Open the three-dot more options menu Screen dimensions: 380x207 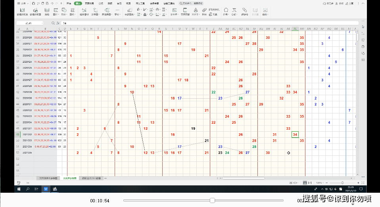coord(358,4)
